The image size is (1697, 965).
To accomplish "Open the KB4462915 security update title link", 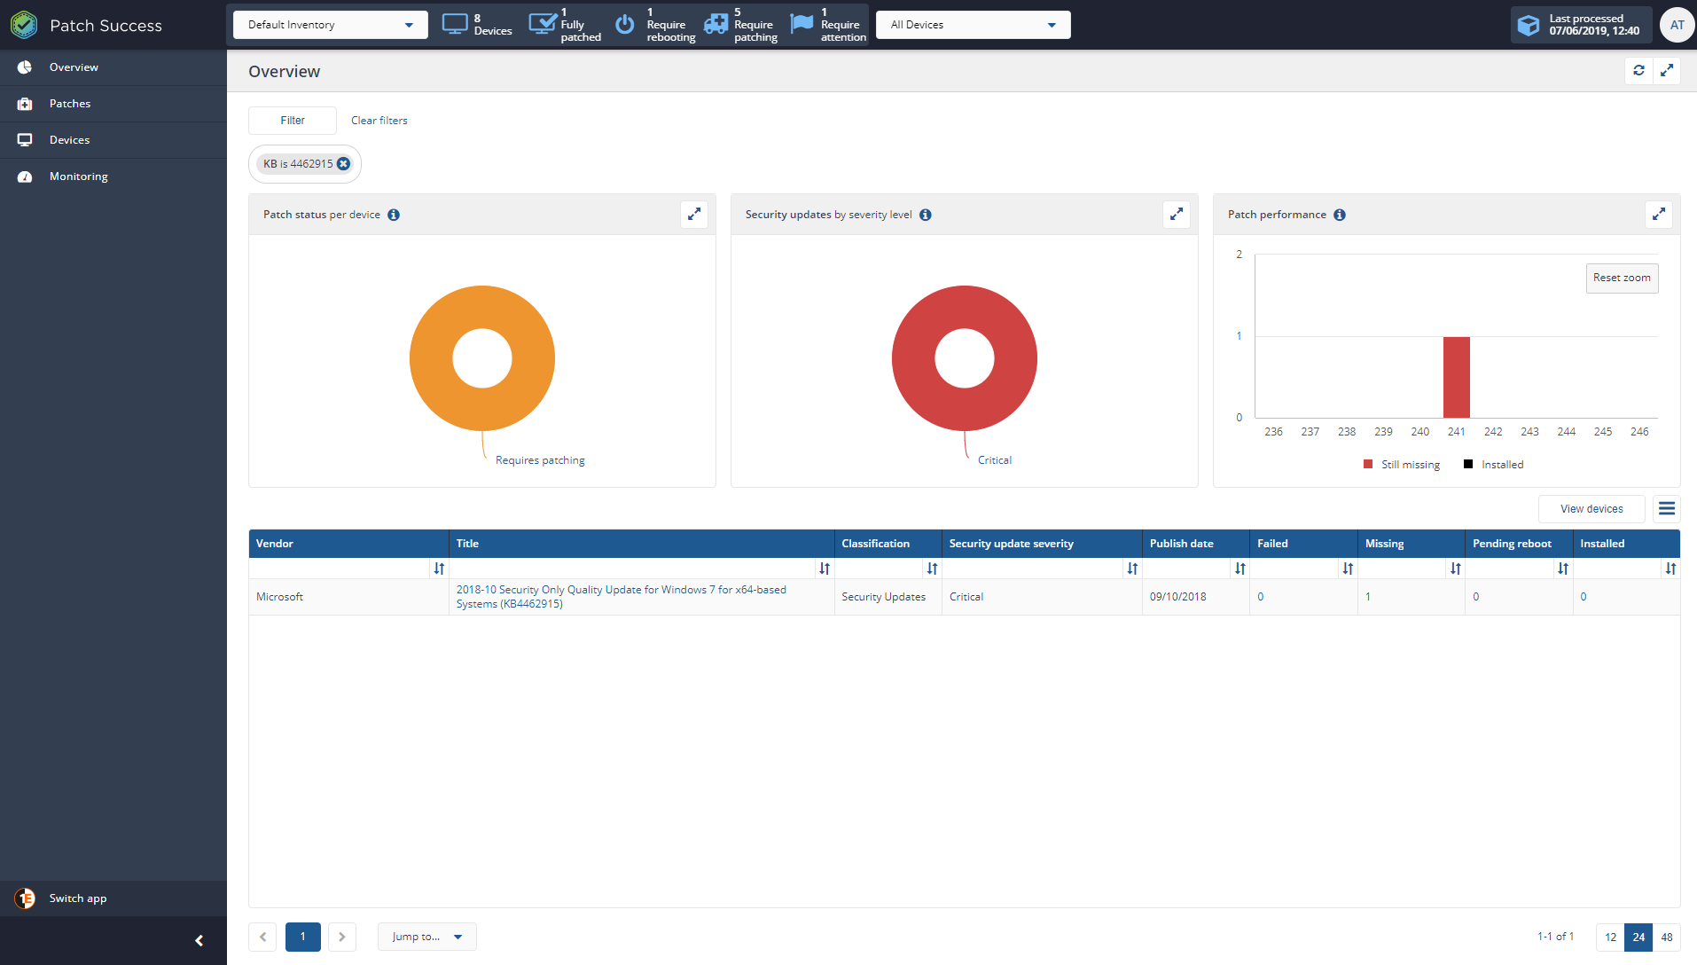I will 621,597.
